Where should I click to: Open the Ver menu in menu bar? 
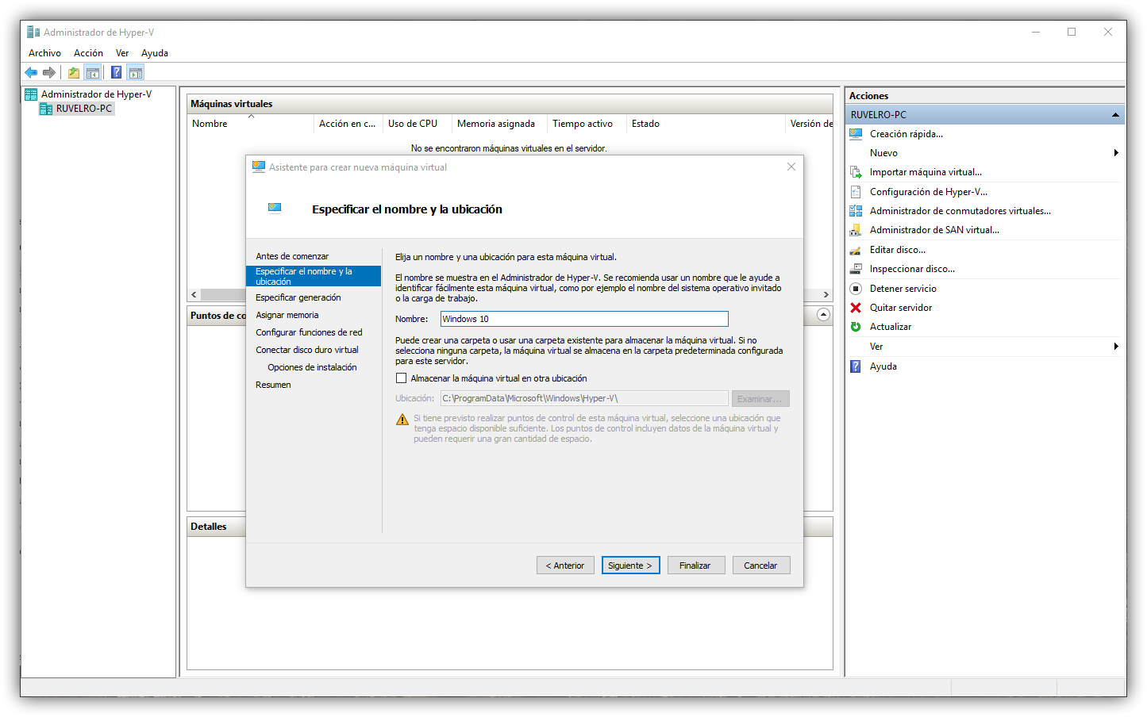tap(122, 53)
